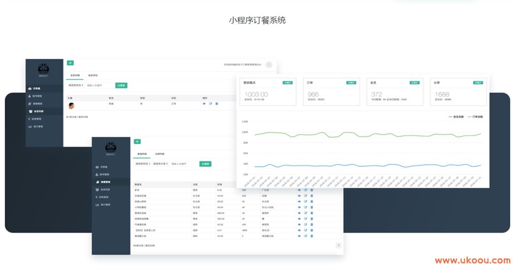This screenshot has height=270, width=517.
Task: Open the category dropdown in the dish list filter
Action: 160,164
